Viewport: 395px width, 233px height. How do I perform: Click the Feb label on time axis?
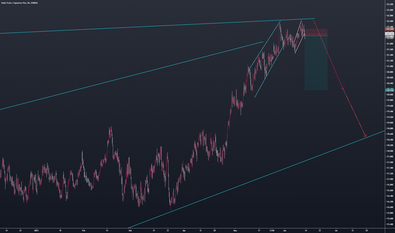pos(83,230)
